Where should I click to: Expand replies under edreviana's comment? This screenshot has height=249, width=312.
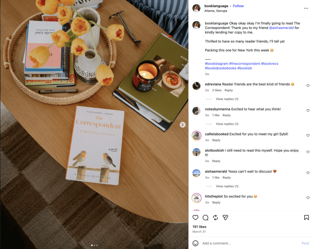pos(227,99)
